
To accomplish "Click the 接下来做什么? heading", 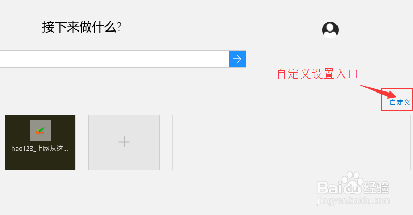I will tap(82, 27).
